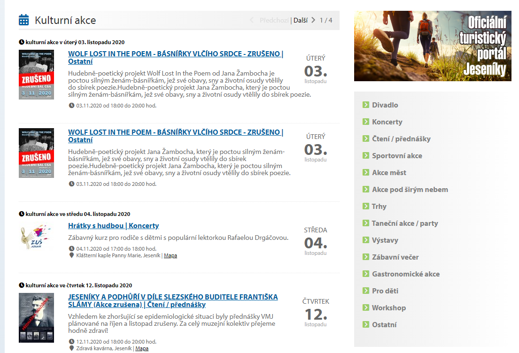Viewport: 519px width, 353px height.
Task: Open the Oficiální turistický portál Jeseníky banner
Action: 433,46
